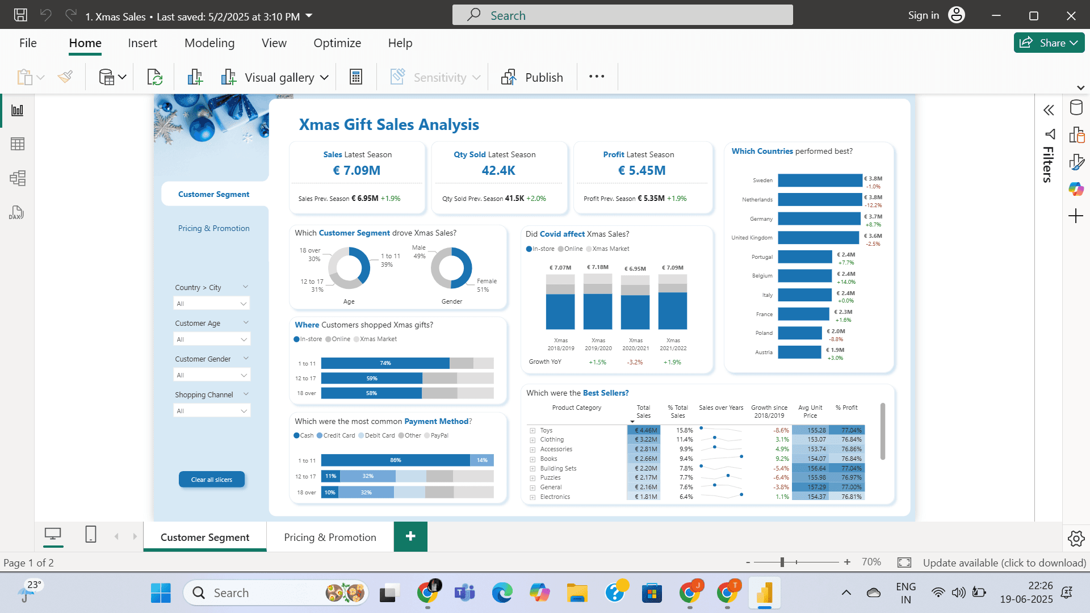Image resolution: width=1090 pixels, height=613 pixels.
Task: Switch to Table view icon
Action: tap(18, 144)
